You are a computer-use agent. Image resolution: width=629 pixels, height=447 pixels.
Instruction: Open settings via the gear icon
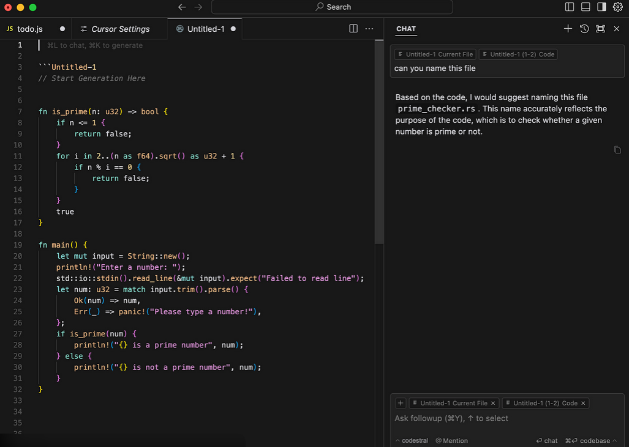click(x=618, y=7)
